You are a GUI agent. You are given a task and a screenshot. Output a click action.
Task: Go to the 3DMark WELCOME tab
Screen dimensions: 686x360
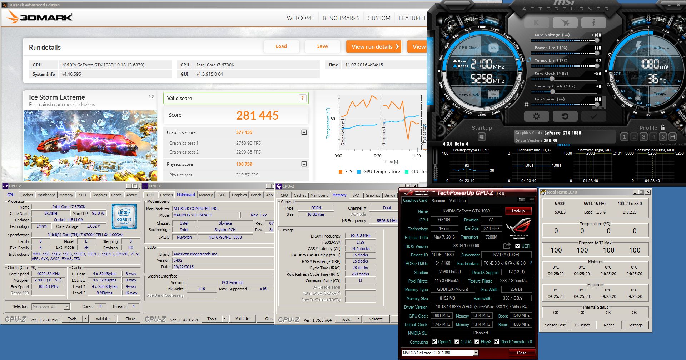point(300,18)
